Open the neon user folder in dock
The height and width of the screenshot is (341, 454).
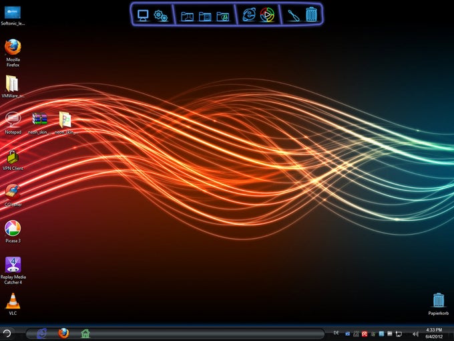click(x=187, y=16)
